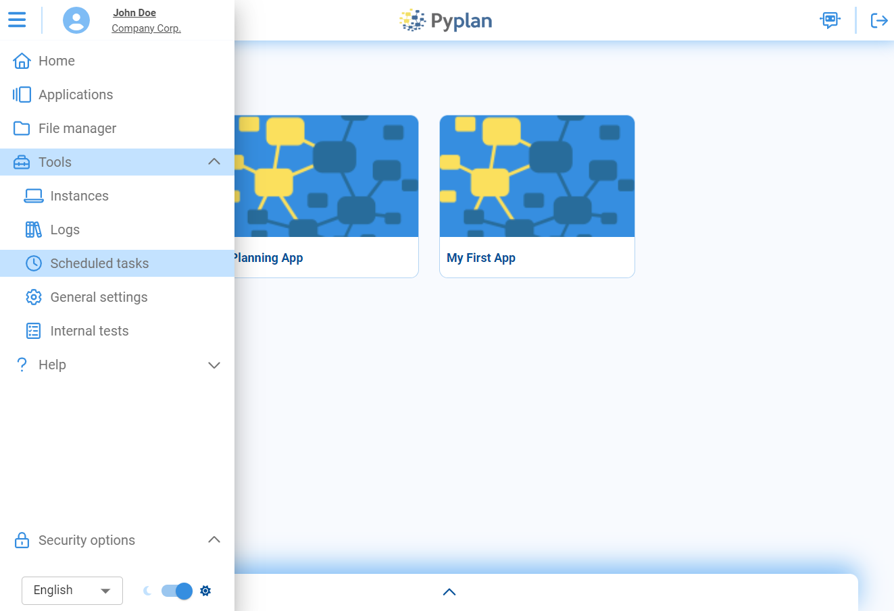
Task: Open the chat assistant bot icon
Action: (x=830, y=20)
